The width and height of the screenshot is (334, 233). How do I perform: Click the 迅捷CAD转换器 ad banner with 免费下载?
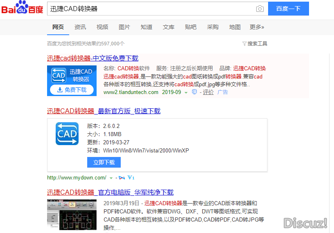(72, 81)
